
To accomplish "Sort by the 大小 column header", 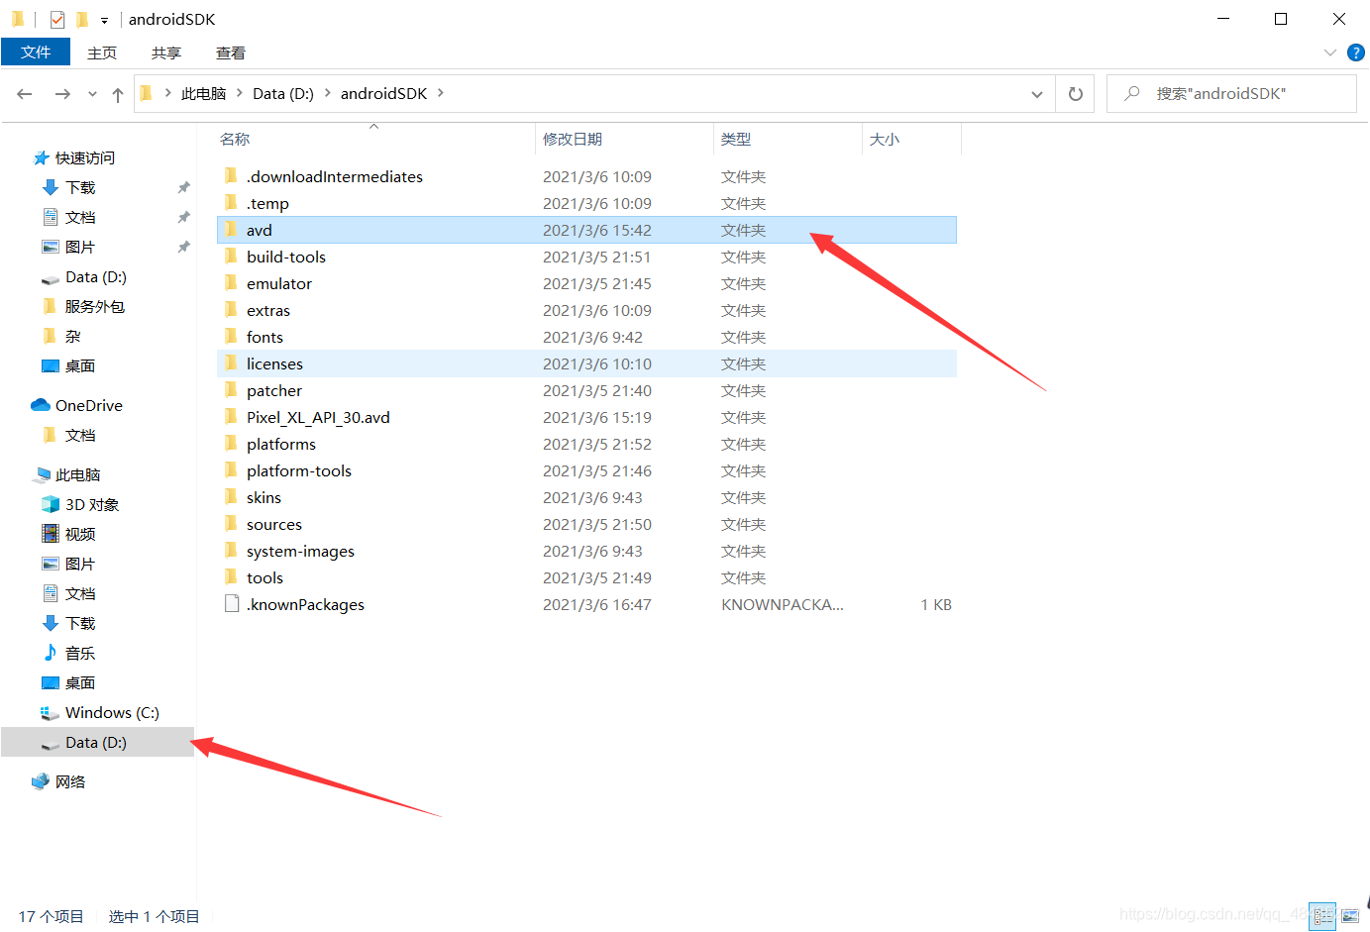I will tap(884, 140).
